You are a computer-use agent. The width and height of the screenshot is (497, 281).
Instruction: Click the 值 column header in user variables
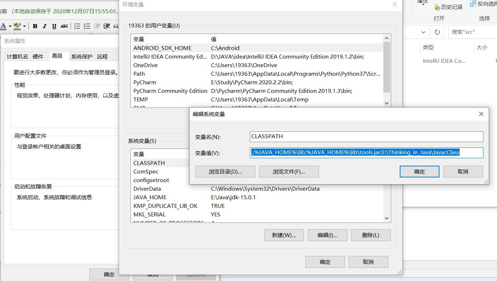coord(296,39)
